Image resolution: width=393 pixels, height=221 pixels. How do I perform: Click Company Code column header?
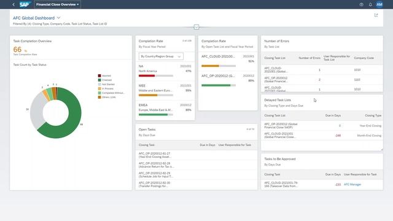point(364,58)
